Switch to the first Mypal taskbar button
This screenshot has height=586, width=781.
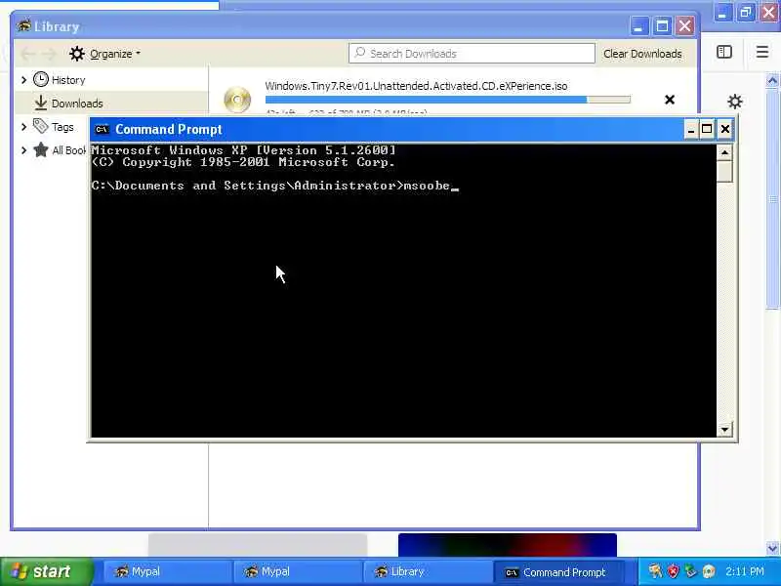[x=166, y=571]
